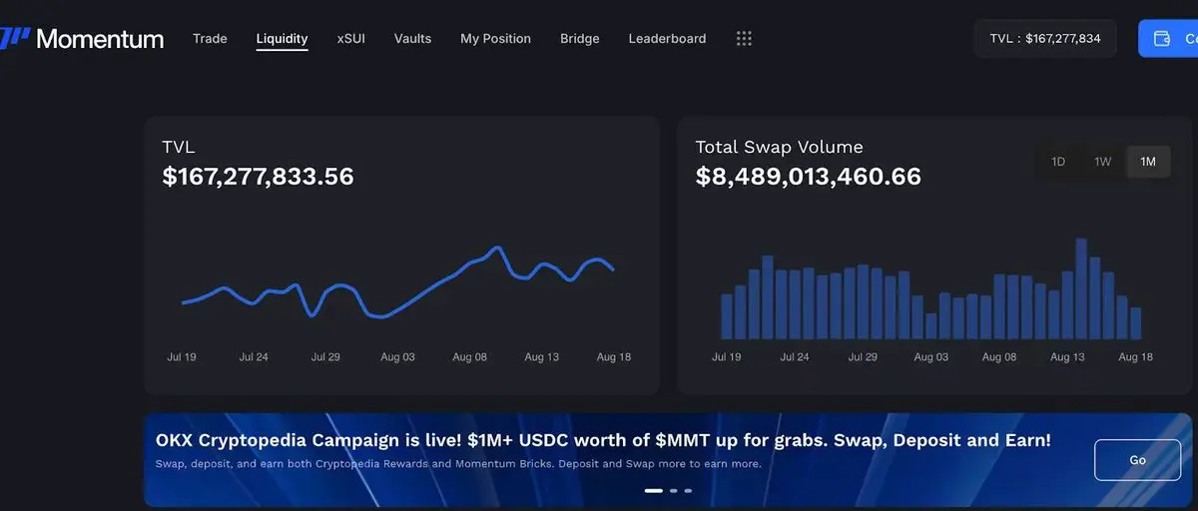Open the Bridge page
This screenshot has width=1198, height=511.
(580, 39)
